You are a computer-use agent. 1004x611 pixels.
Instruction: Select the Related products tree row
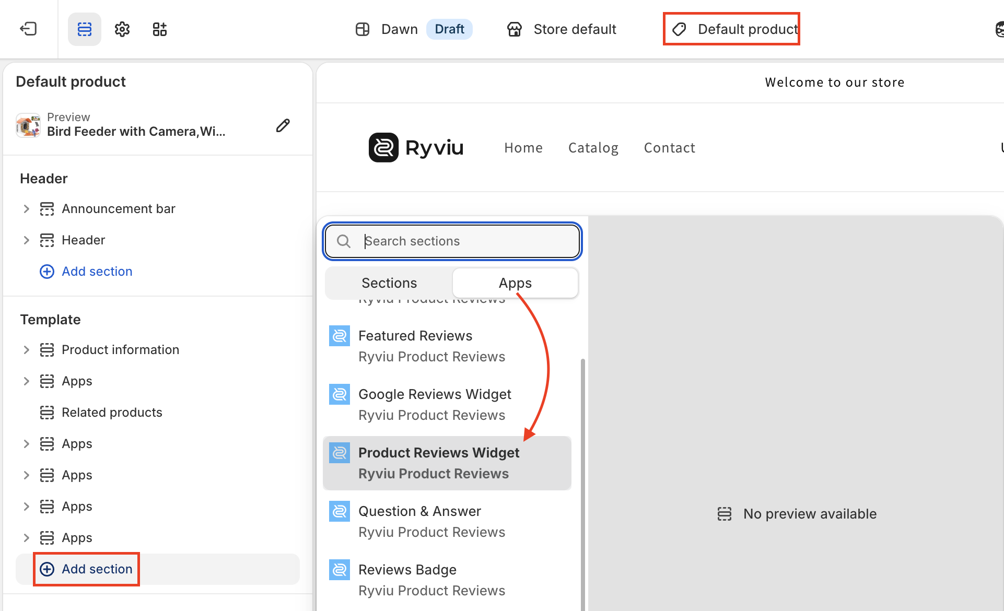(x=158, y=413)
